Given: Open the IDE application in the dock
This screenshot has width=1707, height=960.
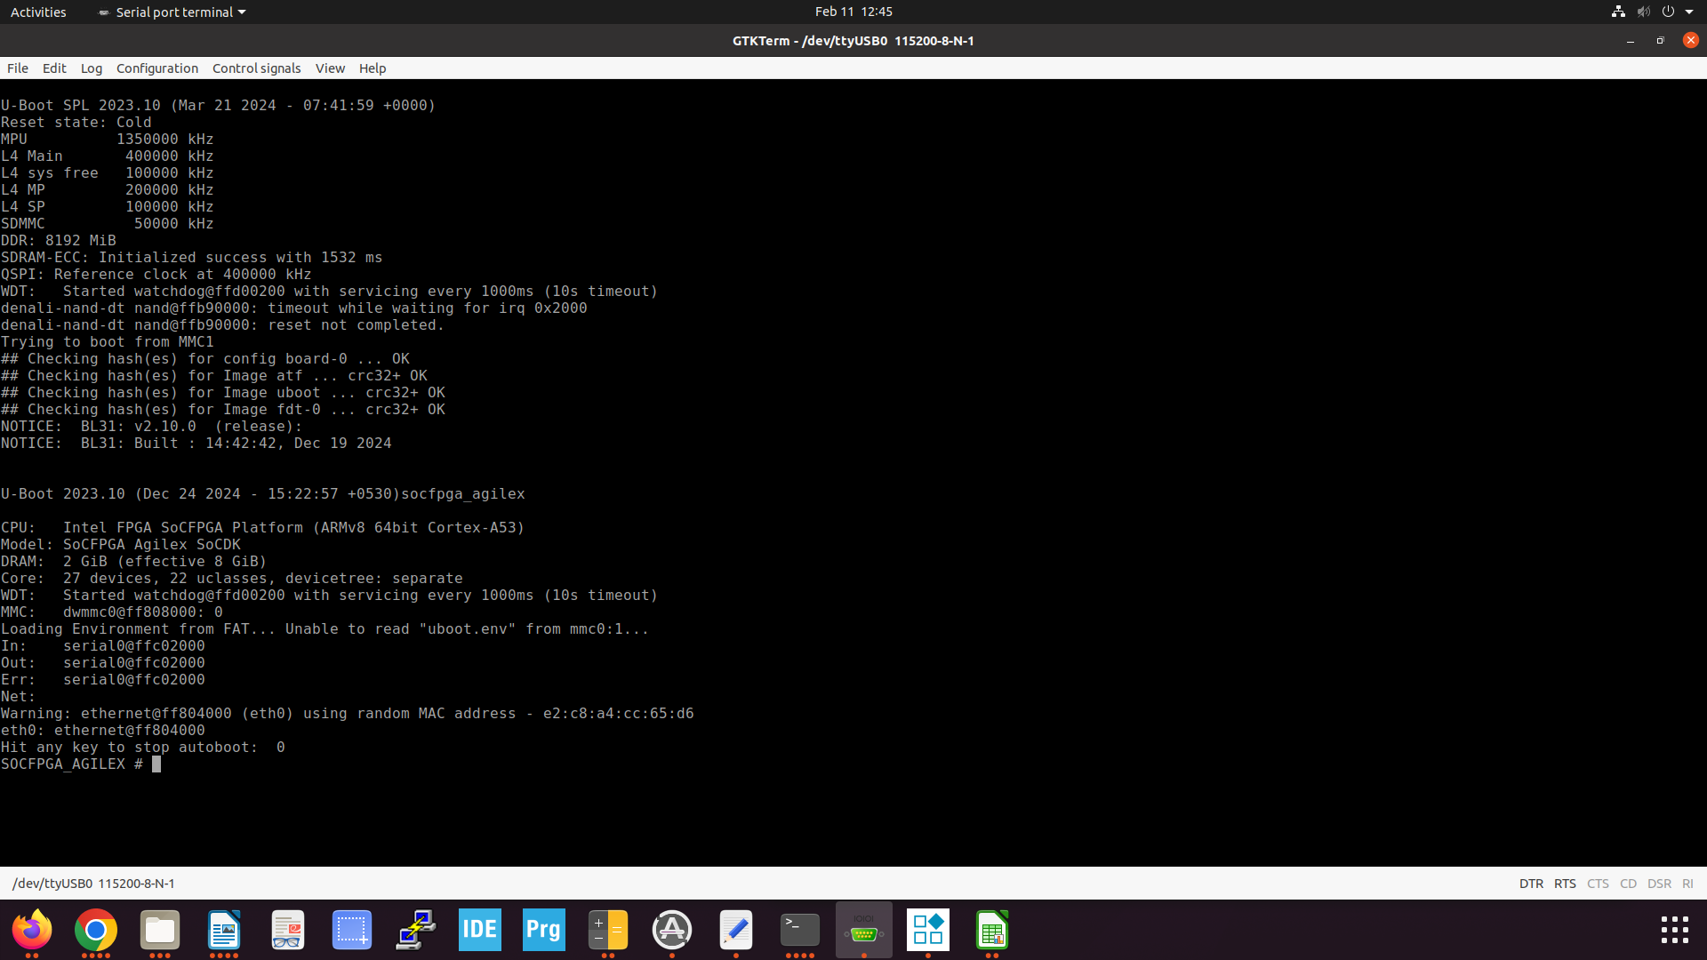Looking at the screenshot, I should 480,930.
